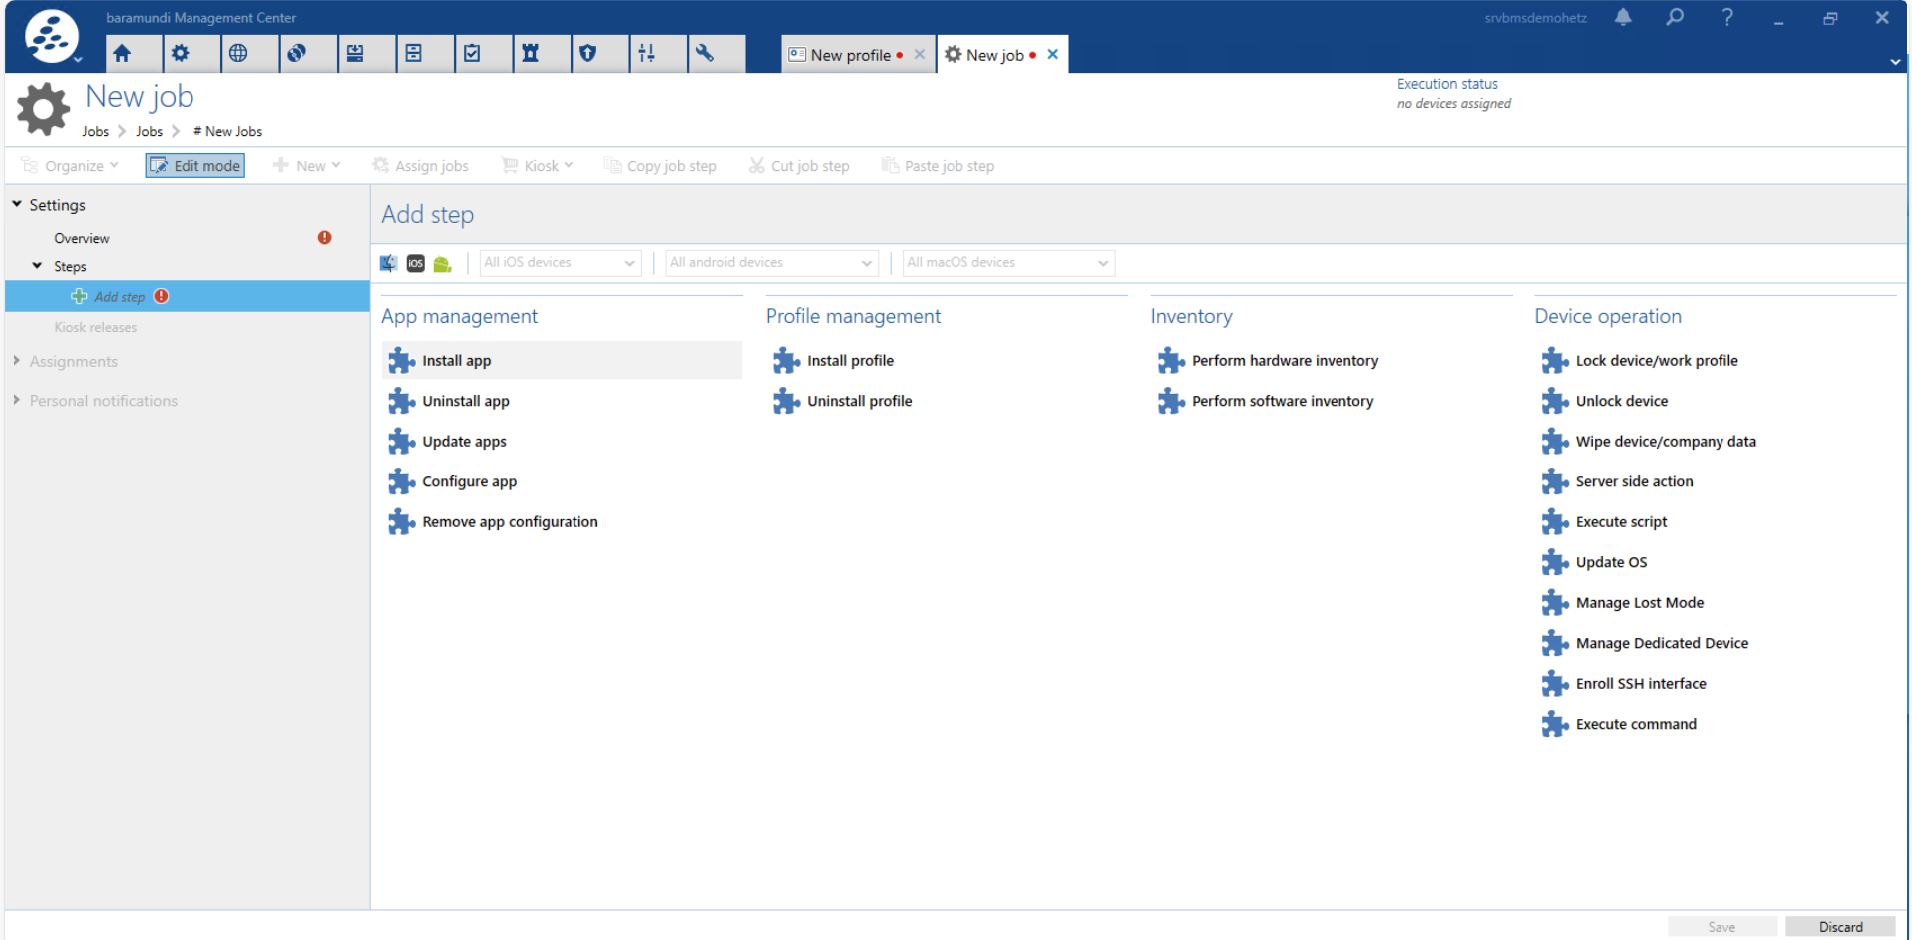Open the wrench icon in the top navigation
This screenshot has height=940, width=1912.
coord(705,54)
